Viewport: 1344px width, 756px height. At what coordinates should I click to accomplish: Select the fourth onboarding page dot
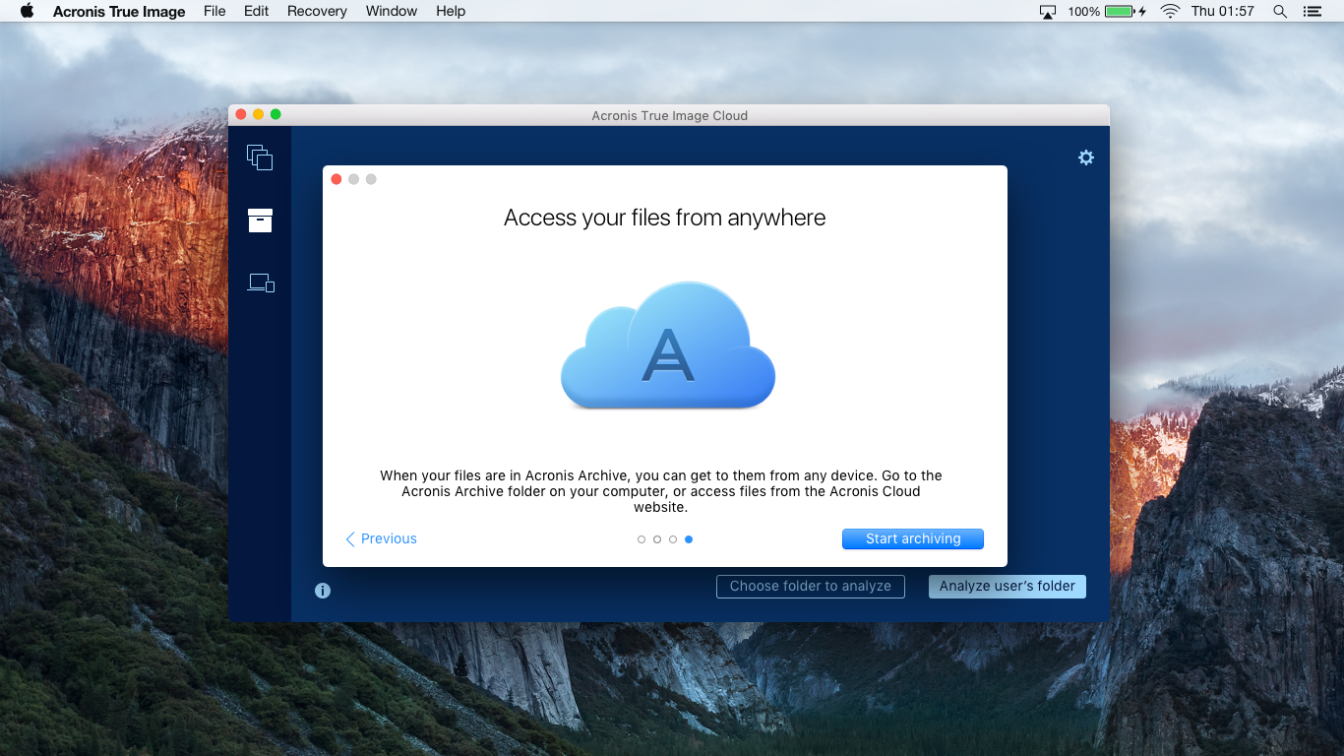(x=689, y=539)
